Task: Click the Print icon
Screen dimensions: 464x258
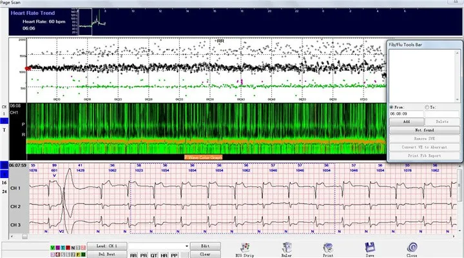Action: [328, 248]
